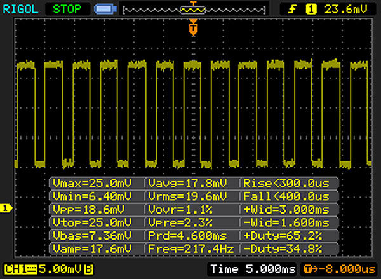The width and height of the screenshot is (381, 279).
Task: Click the trigger source channel 1 badge
Action: 311,10
